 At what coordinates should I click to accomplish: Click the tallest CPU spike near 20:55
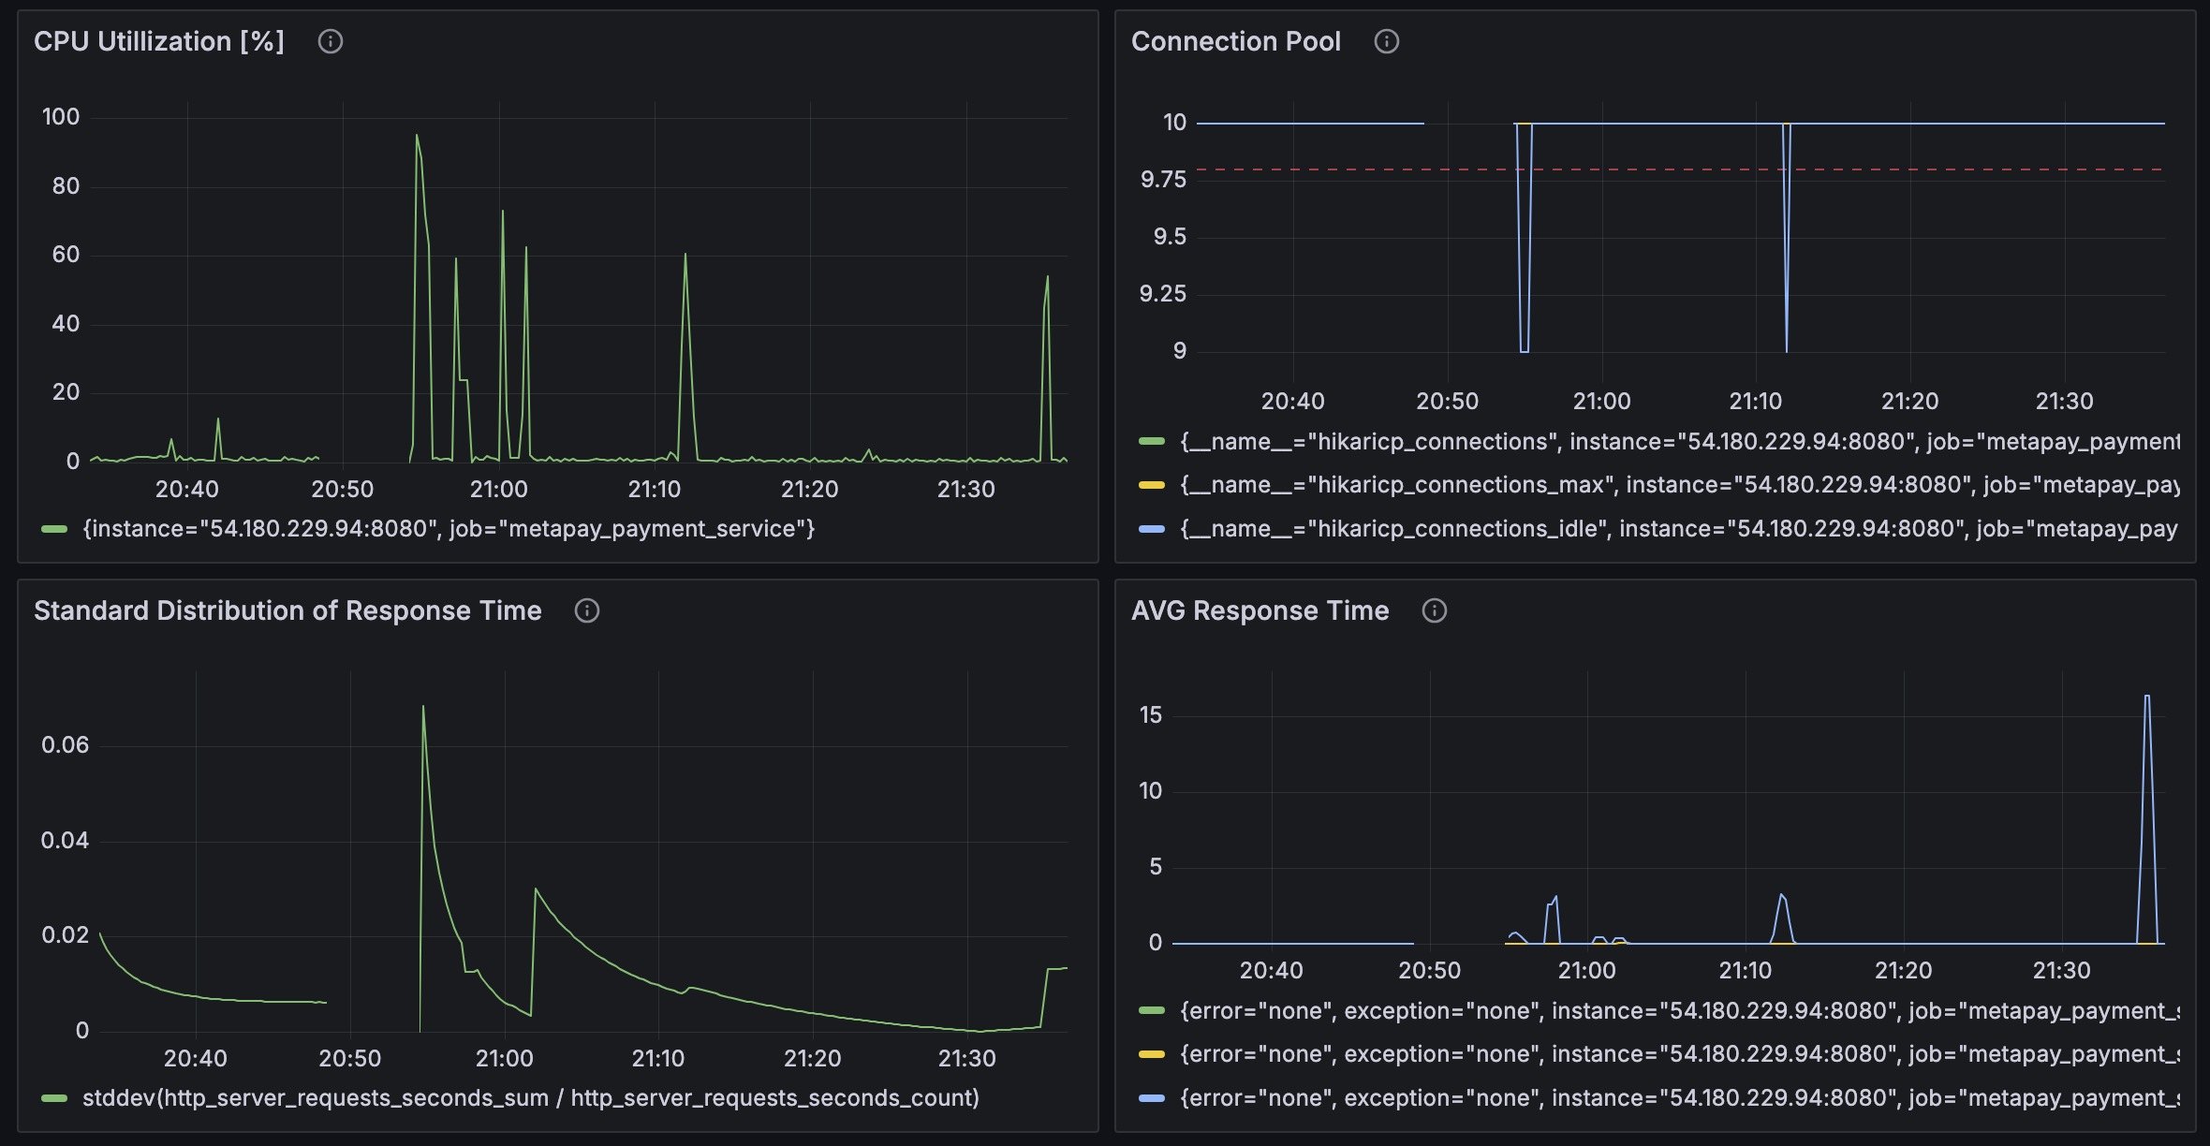click(418, 138)
